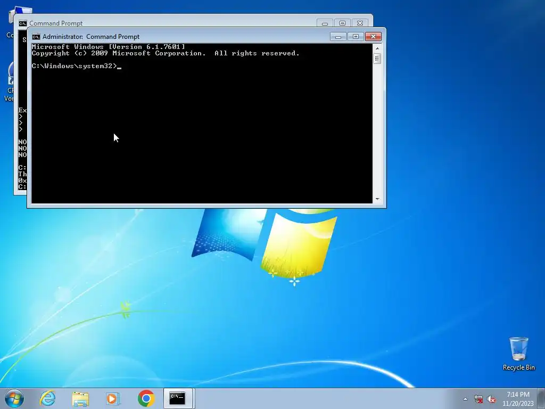Click the Administrator Command Prompt title bar icon
Image resolution: width=545 pixels, height=409 pixels.
[36, 37]
